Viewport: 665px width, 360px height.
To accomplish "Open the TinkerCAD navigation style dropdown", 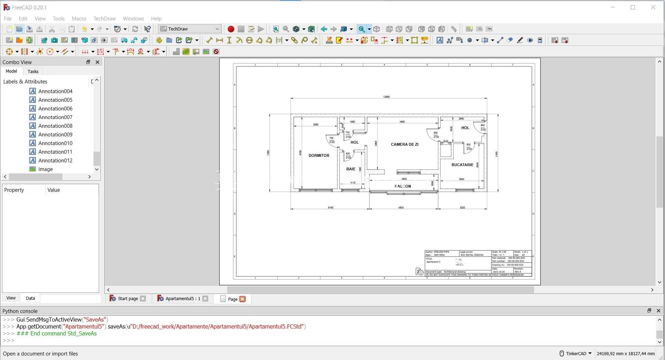I will 575,353.
